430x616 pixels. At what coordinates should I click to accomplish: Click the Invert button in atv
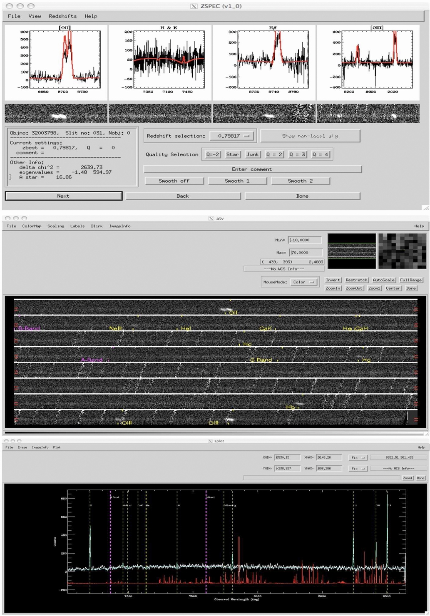click(333, 280)
